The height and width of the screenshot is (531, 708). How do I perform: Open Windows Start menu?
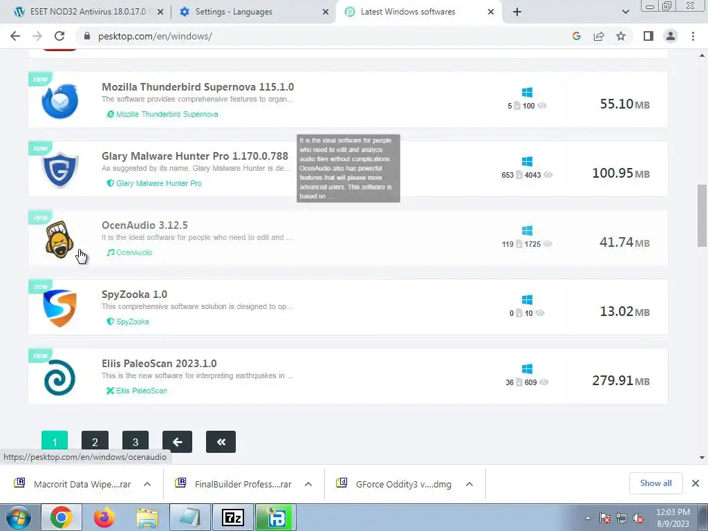[19, 517]
